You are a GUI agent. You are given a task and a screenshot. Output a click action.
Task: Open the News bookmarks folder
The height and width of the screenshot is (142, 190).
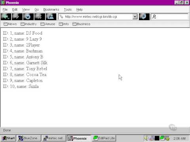pyautogui.click(x=10, y=24)
